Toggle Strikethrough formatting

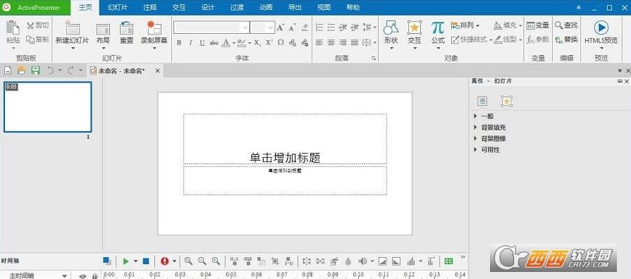(214, 42)
